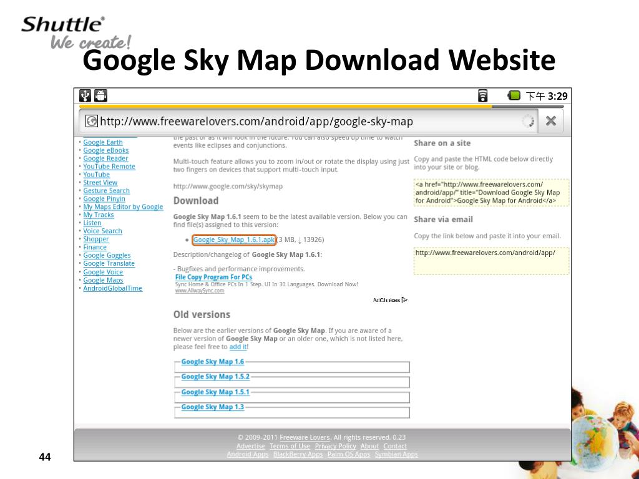This screenshot has height=479, width=639.
Task: Open the Google Reader link
Action: pos(105,158)
